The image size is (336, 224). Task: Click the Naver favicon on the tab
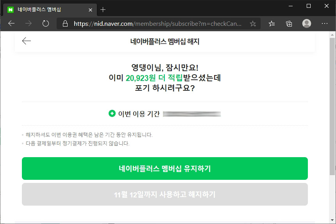[x=11, y=10]
